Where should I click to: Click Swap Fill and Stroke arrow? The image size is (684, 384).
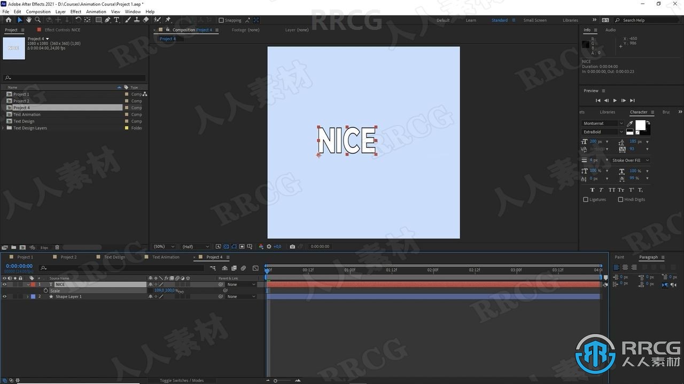pyautogui.click(x=648, y=123)
